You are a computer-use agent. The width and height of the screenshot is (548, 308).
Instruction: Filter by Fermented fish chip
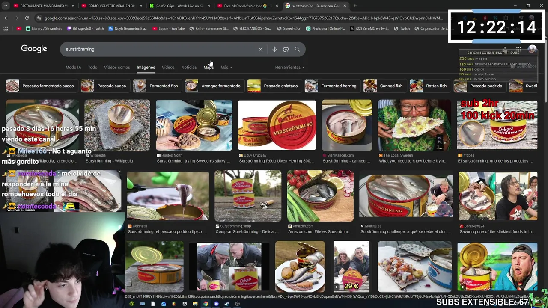coord(157,86)
